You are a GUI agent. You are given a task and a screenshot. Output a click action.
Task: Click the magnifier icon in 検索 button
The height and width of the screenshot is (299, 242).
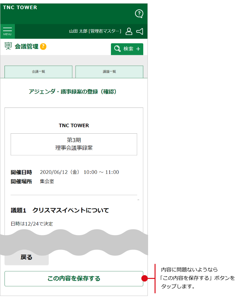click(x=117, y=49)
